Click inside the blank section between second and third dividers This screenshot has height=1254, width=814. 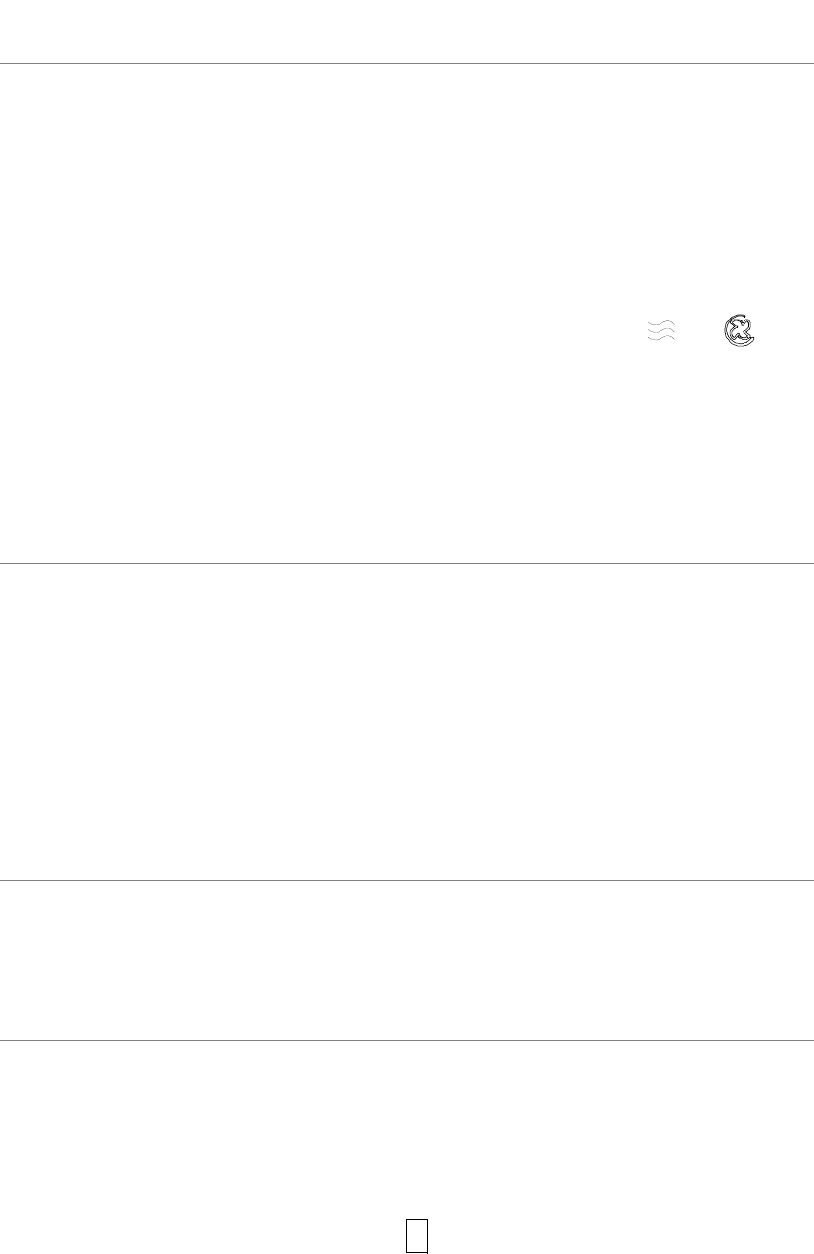407,721
